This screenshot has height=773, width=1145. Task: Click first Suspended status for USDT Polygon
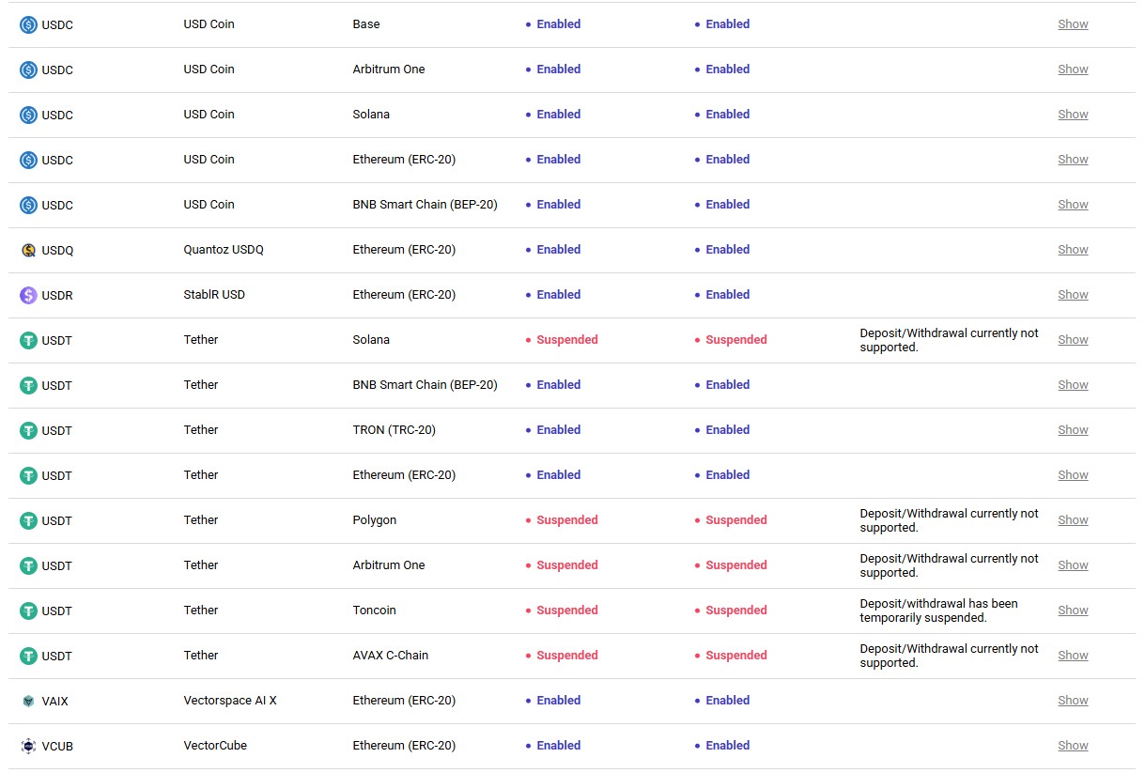pos(566,520)
